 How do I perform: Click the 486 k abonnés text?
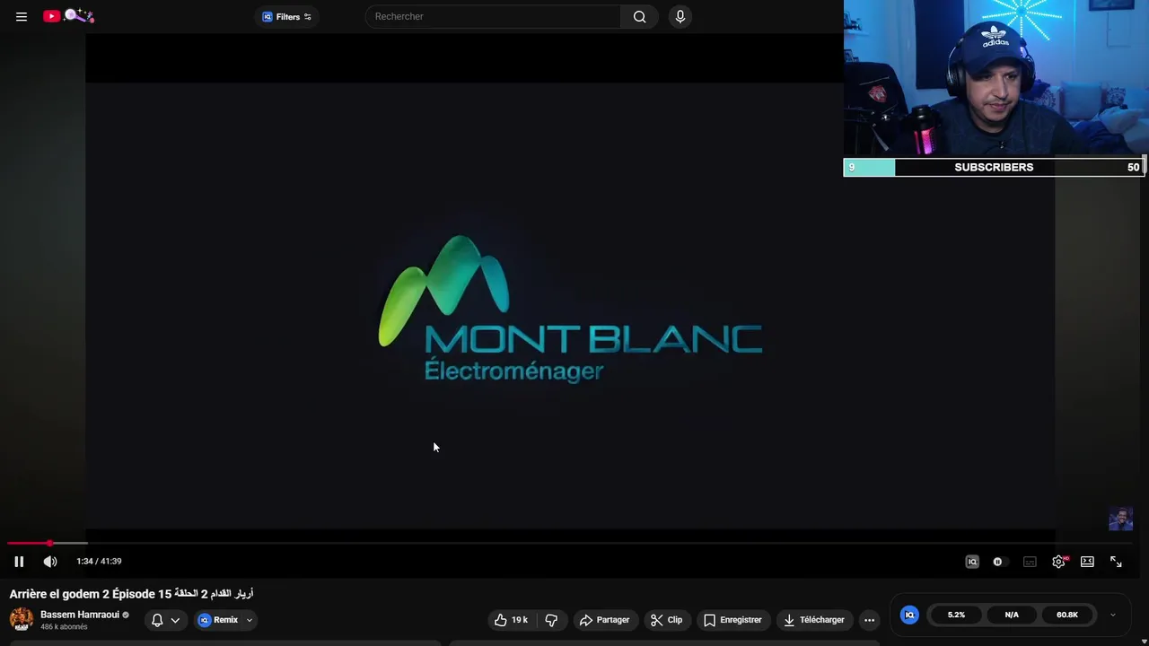64,627
